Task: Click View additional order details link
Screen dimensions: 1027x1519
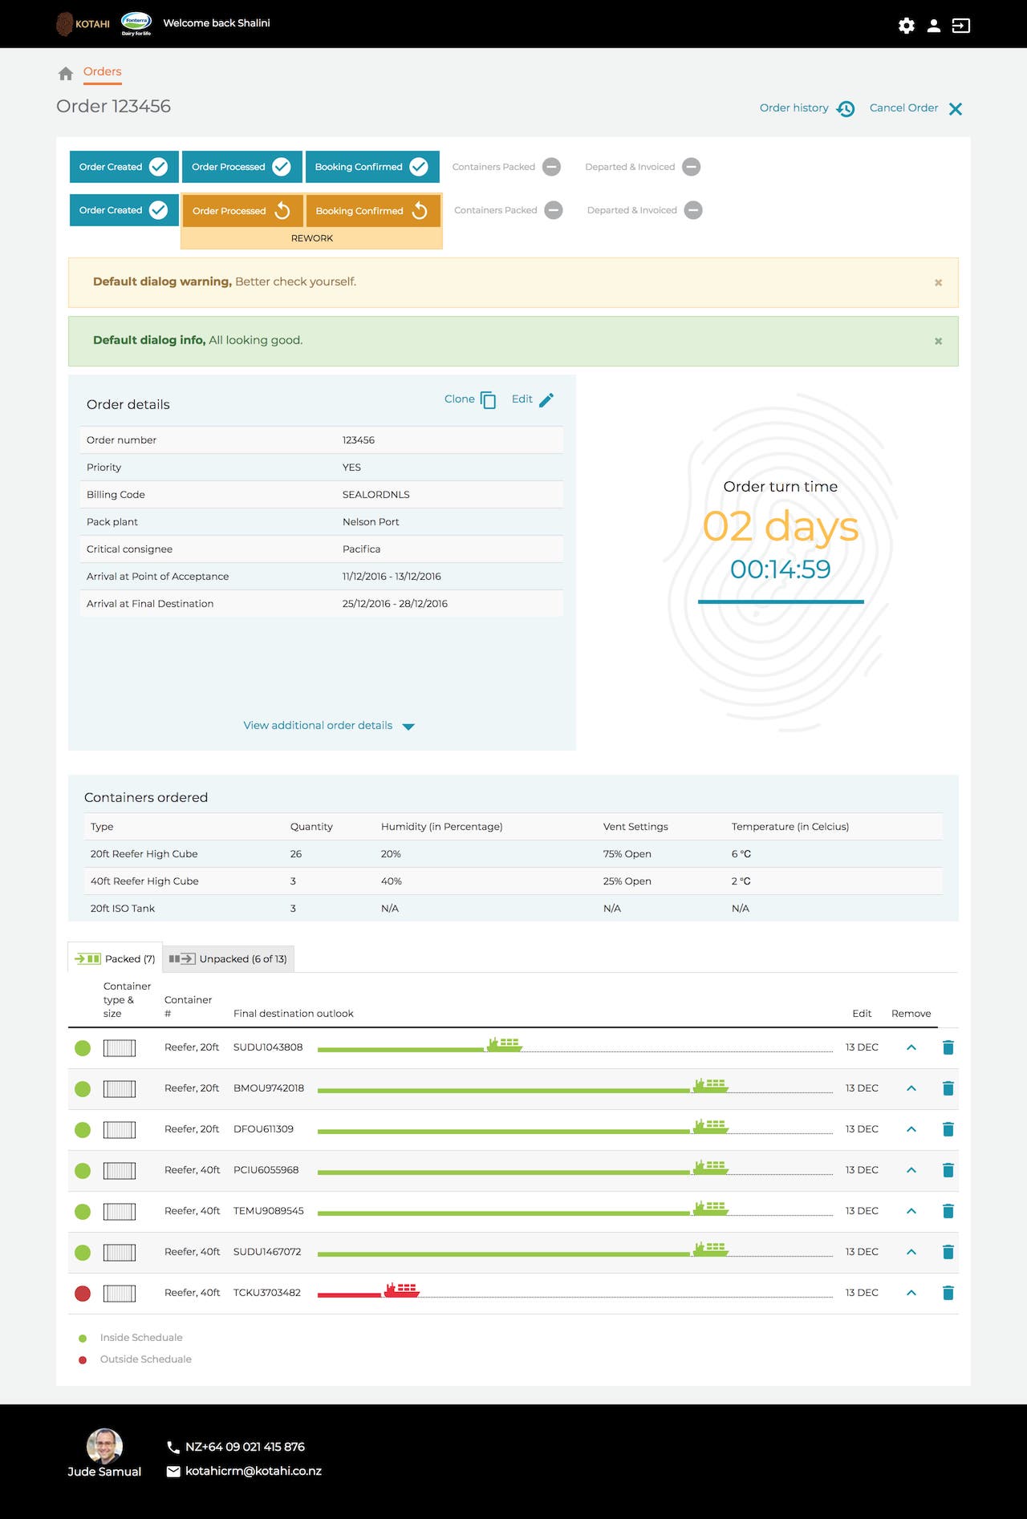Action: 318,725
